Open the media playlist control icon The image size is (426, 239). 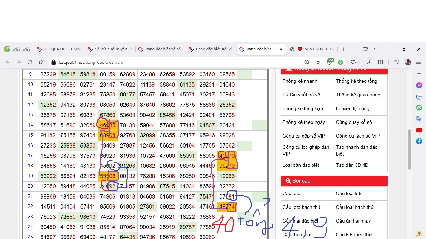397,62
